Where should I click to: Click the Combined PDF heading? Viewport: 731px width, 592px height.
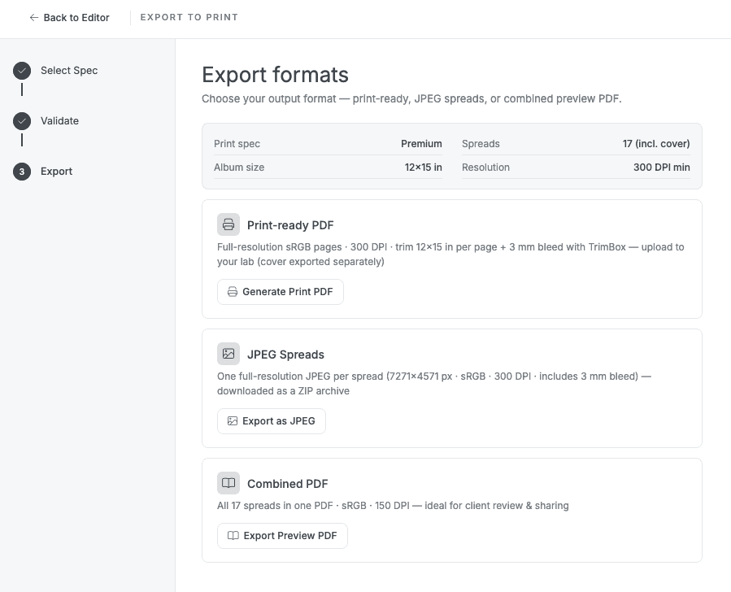(288, 484)
